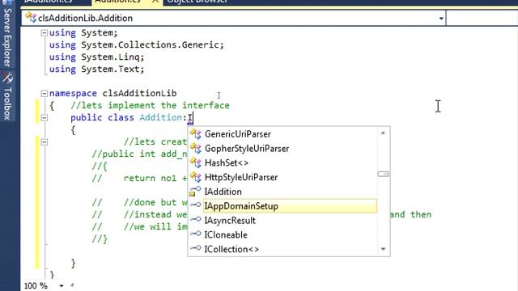Switch to the IAddition.cs tab
The height and width of the screenshot is (291, 518).
pyautogui.click(x=49, y=2)
